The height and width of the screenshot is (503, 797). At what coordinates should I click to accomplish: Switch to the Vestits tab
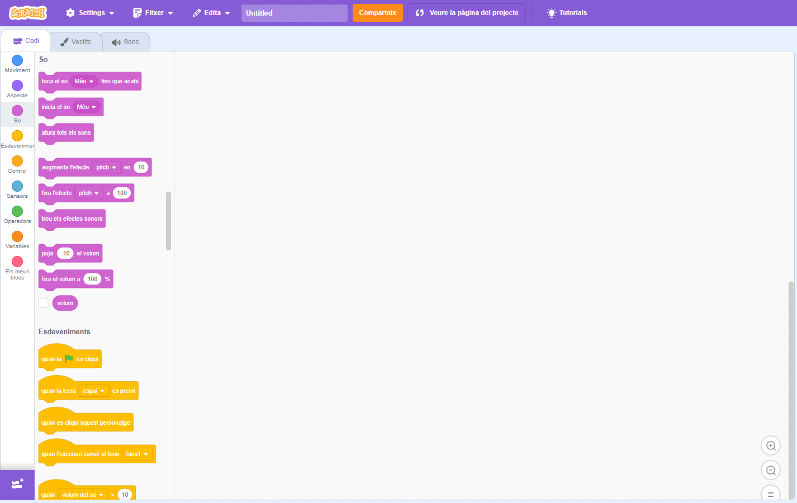(x=76, y=42)
